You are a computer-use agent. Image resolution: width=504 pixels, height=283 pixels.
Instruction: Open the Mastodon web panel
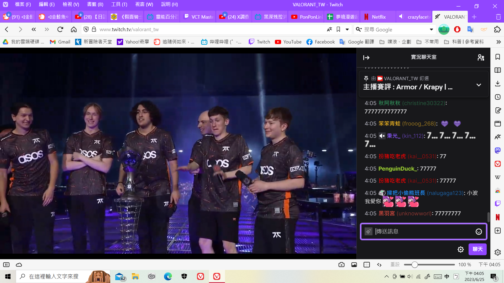coord(498,150)
